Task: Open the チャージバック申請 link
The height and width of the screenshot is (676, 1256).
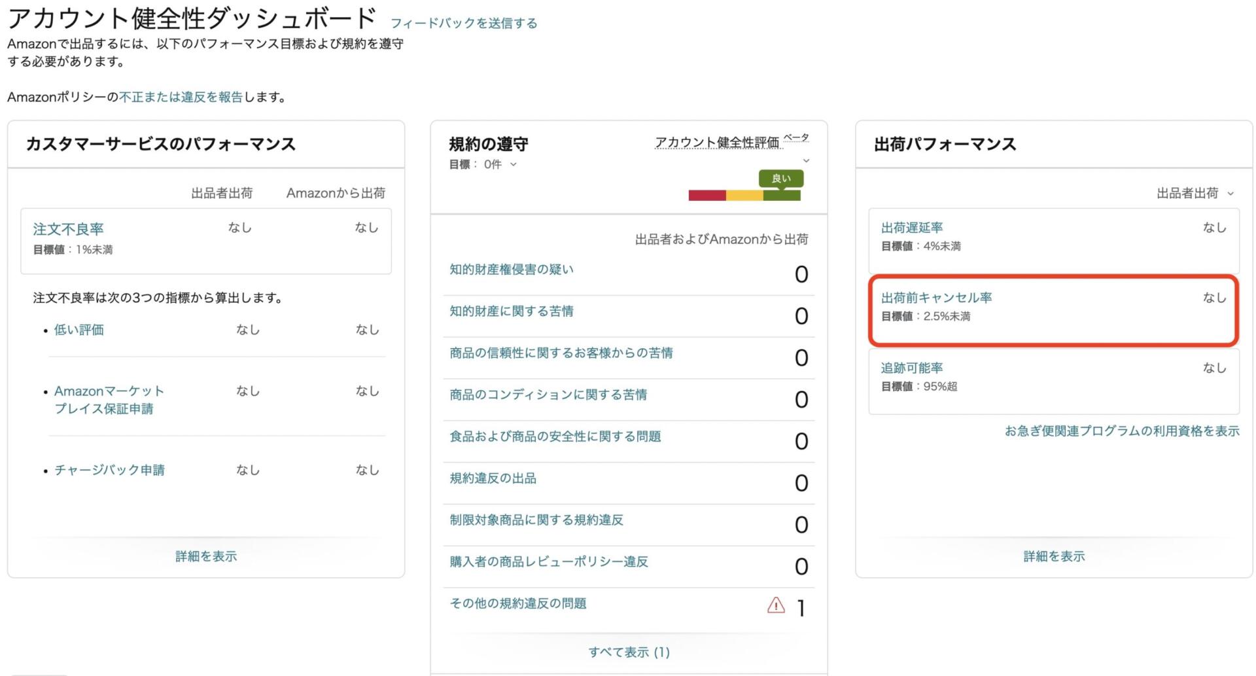Action: (109, 470)
